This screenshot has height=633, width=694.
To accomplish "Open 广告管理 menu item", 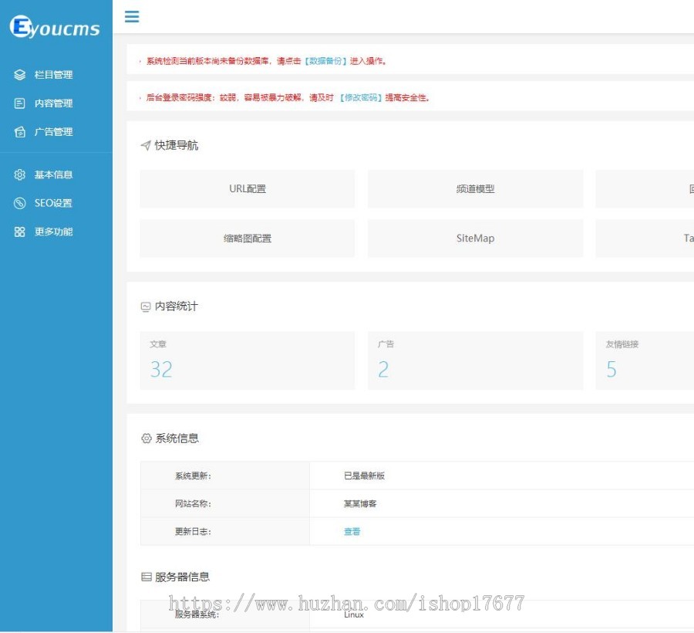I will coord(53,131).
